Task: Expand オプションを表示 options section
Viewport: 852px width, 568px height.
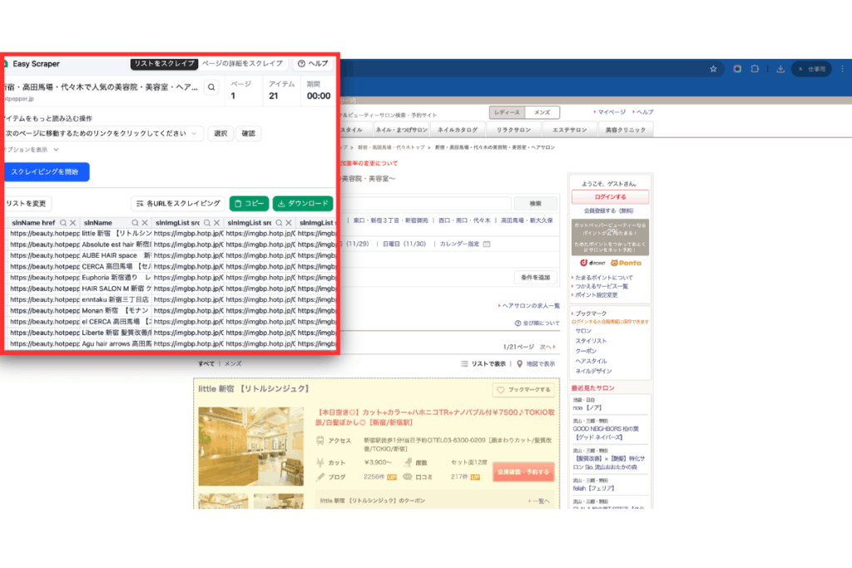Action: [29, 150]
